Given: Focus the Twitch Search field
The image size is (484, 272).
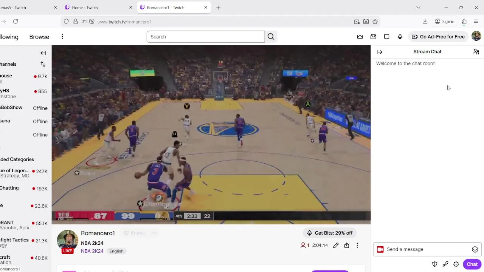Looking at the screenshot, I should tap(206, 37).
